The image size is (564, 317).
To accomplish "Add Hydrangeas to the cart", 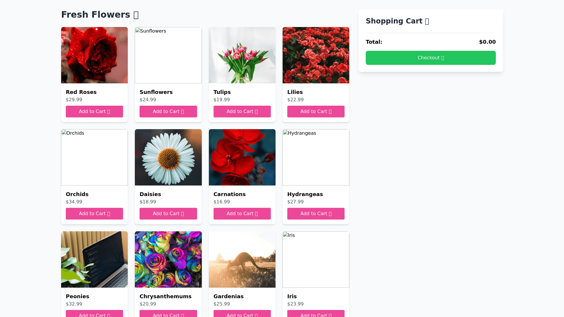I will click(316, 214).
